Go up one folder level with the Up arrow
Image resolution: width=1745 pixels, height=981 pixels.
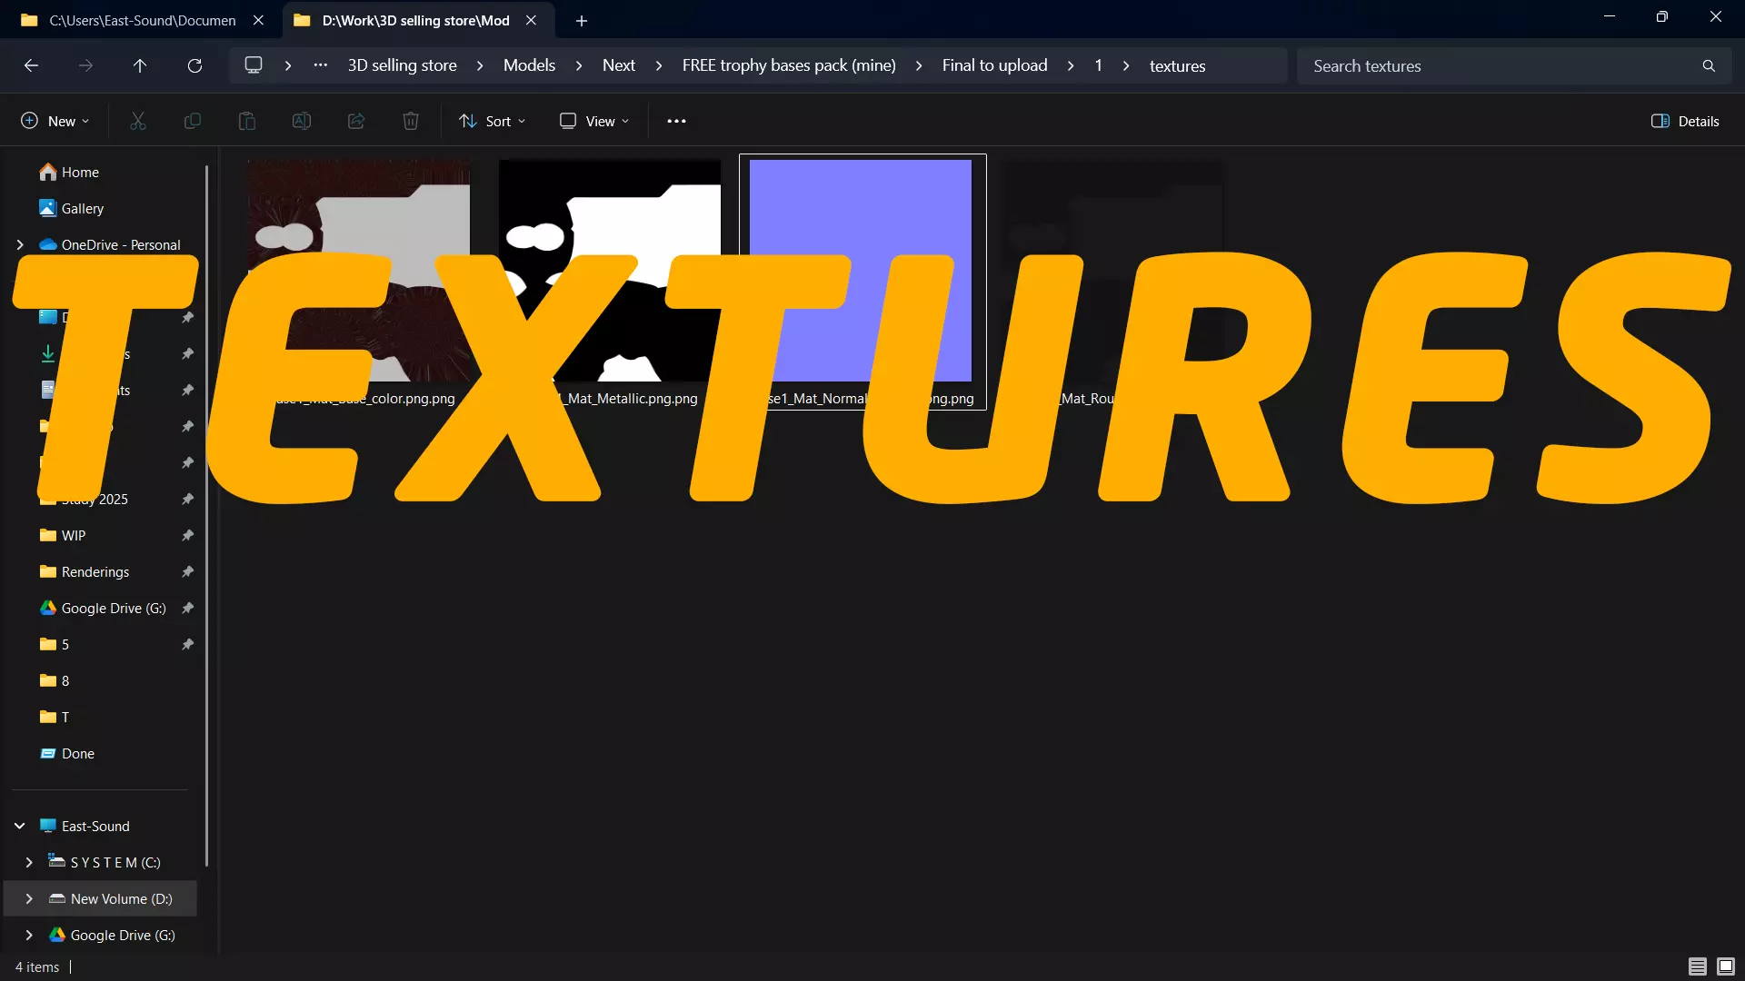click(x=140, y=65)
